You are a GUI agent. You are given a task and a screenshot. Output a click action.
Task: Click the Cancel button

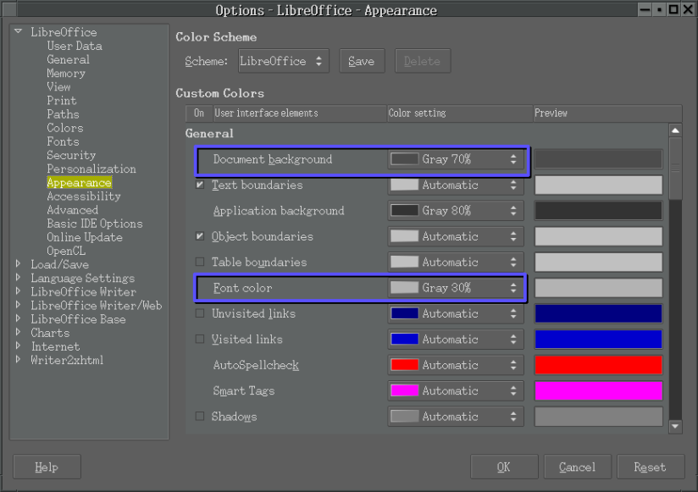[x=577, y=467]
